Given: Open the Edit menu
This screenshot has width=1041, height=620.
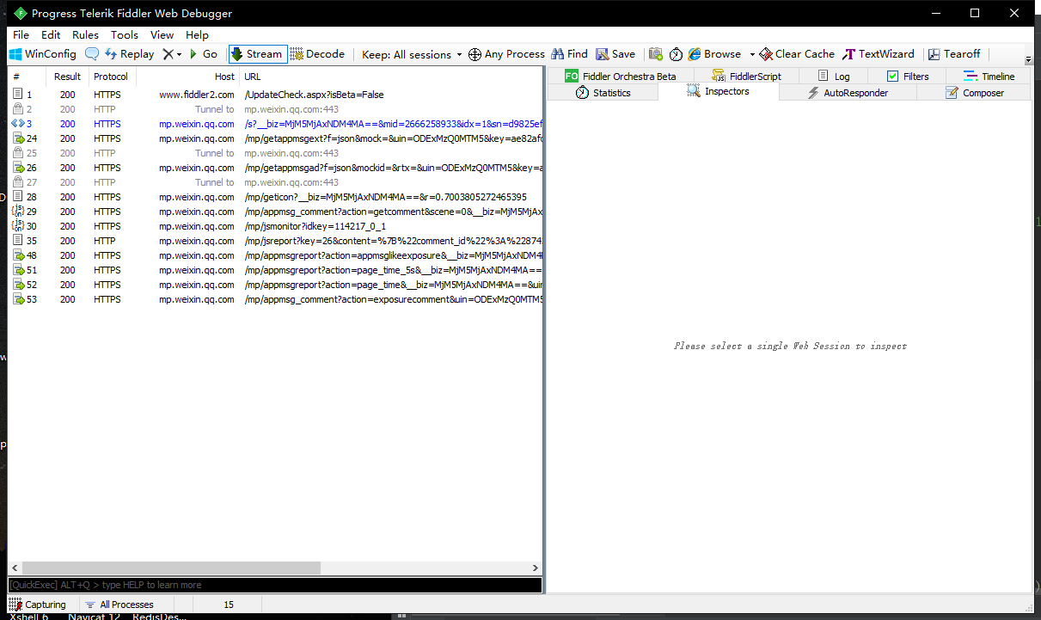Looking at the screenshot, I should pyautogui.click(x=51, y=35).
